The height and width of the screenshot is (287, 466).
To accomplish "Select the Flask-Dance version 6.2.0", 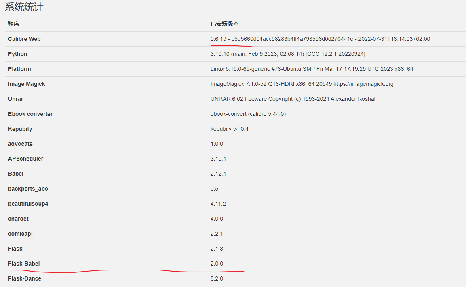I will 217,278.
